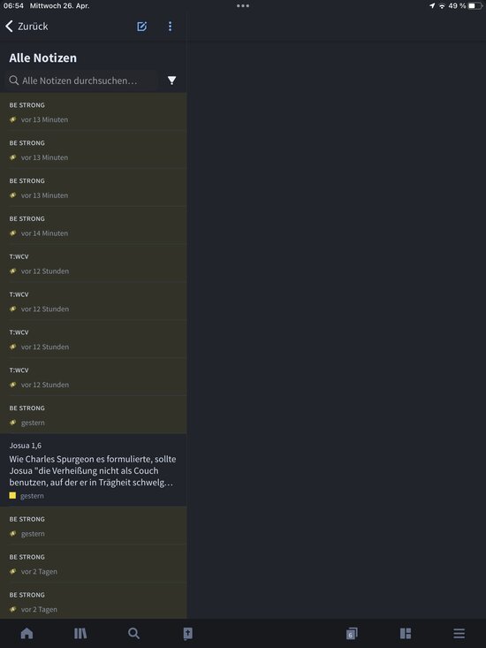Open the layout panels icon

tap(406, 633)
